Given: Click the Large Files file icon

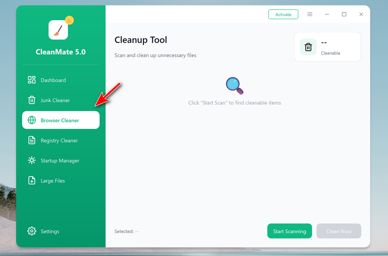Looking at the screenshot, I should click(31, 180).
